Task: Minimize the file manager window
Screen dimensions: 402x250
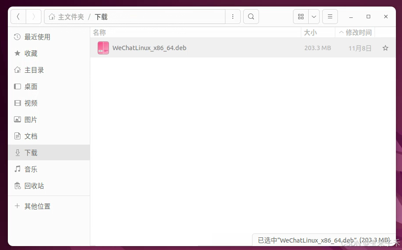Action: click(351, 17)
